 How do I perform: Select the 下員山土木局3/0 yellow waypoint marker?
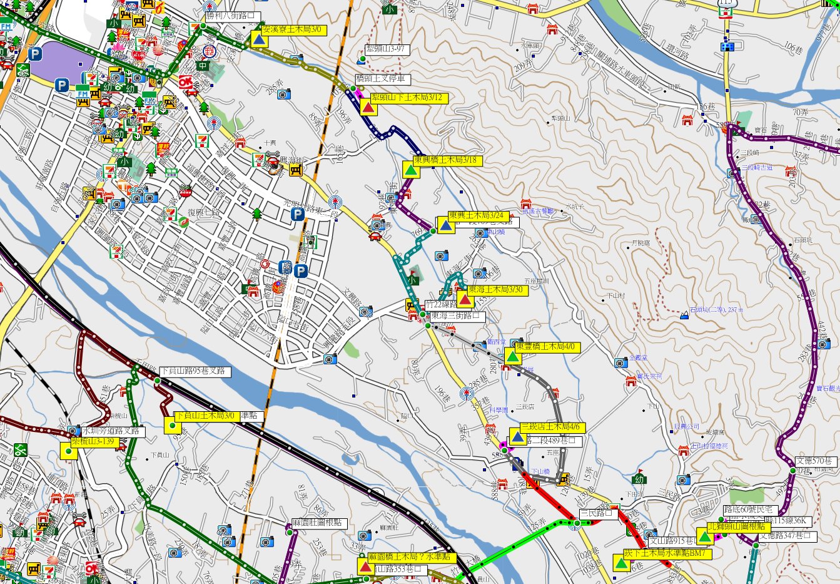coord(173,425)
